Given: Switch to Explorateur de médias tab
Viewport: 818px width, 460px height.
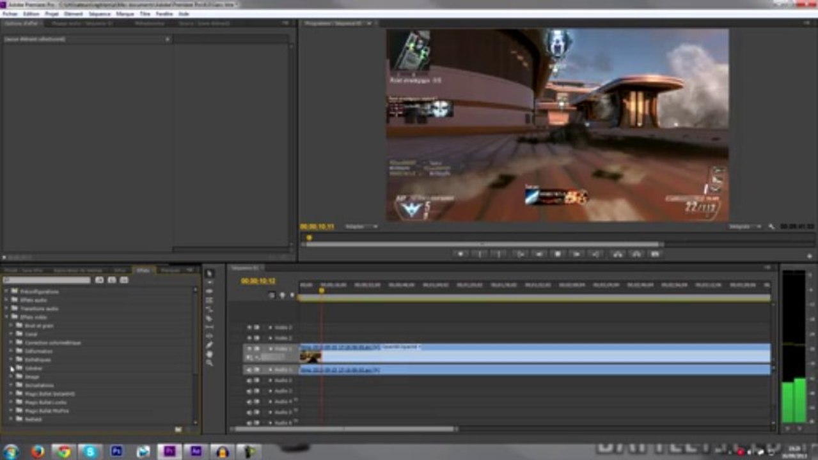Looking at the screenshot, I should [77, 270].
